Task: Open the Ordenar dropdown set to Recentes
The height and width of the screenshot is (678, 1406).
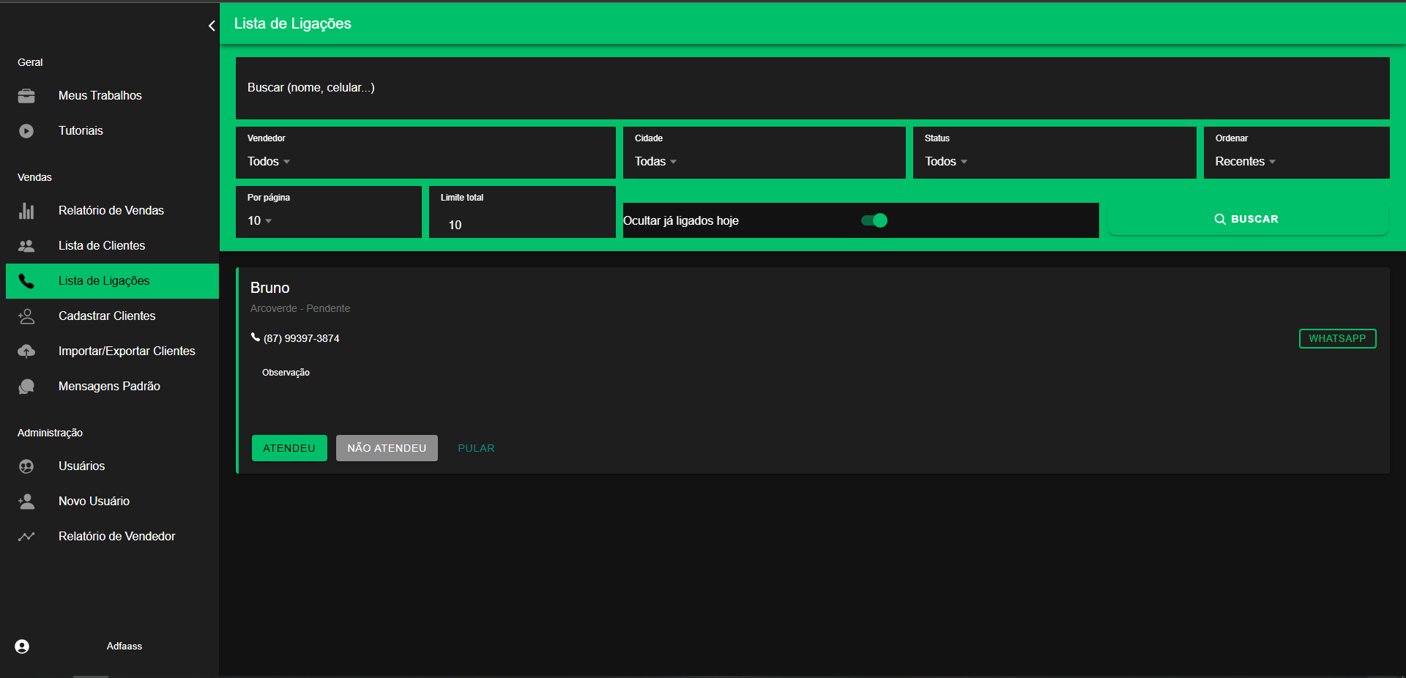Action: (1295, 161)
